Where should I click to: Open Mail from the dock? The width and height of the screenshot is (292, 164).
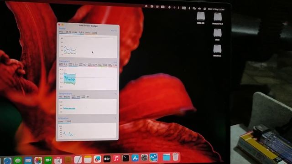pyautogui.click(x=28, y=160)
